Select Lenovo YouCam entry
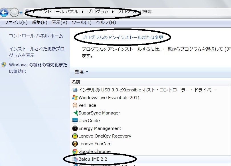Viewport: 231px width, 166px height. click(95, 144)
